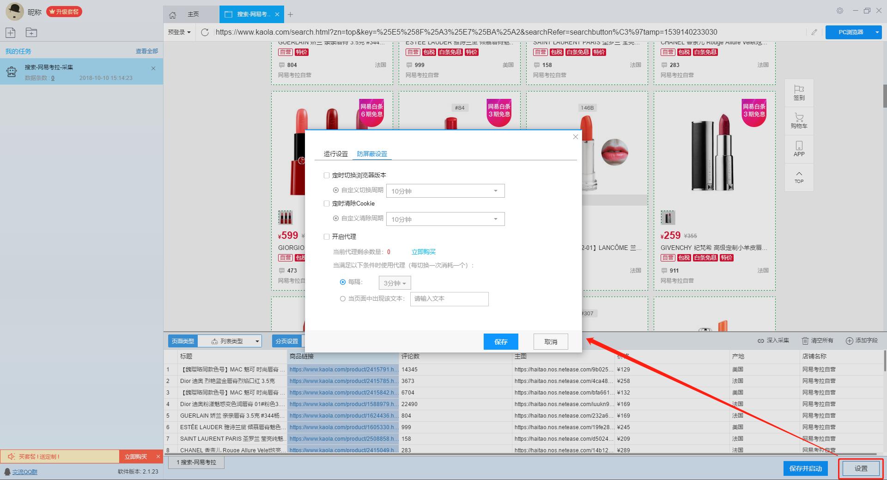887x480 pixels.
Task: Open the Cookie clear period 10分钟 dropdown
Action: pyautogui.click(x=445, y=219)
